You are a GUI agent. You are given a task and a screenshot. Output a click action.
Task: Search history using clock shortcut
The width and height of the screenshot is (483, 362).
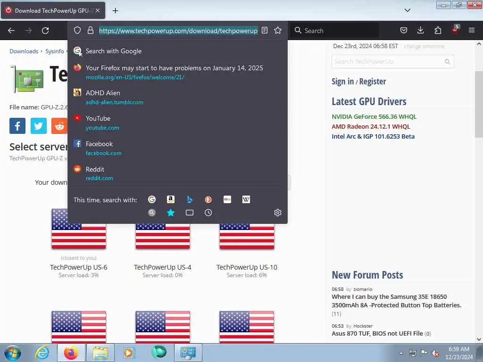tap(208, 213)
